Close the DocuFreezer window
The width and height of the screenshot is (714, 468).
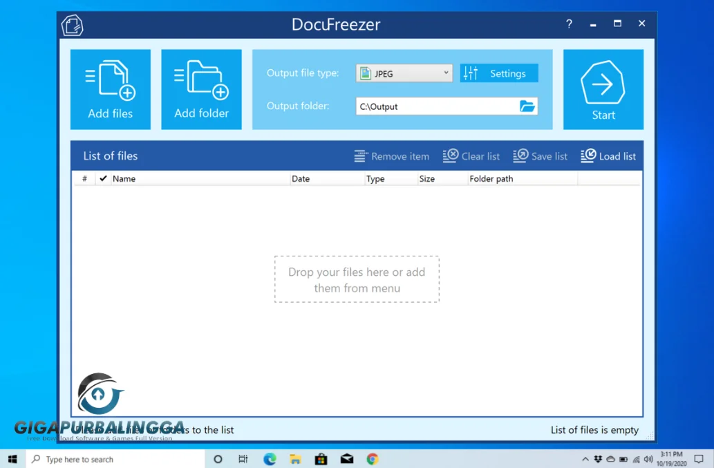[x=641, y=24]
